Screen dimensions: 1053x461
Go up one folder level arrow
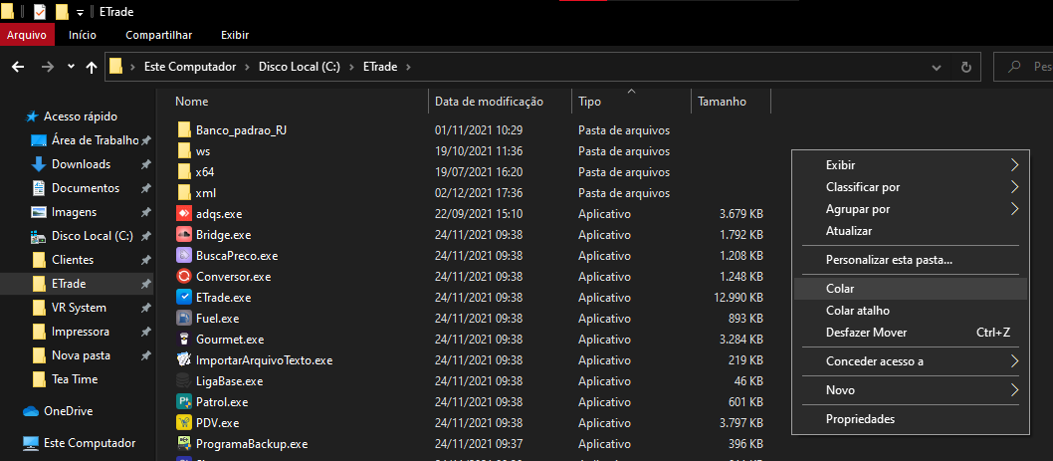92,67
